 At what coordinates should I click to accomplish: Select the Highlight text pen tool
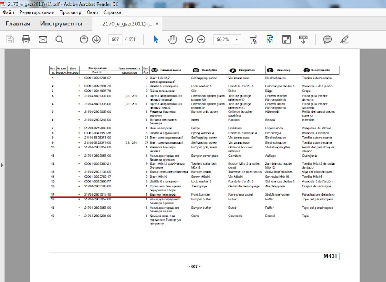point(344,39)
